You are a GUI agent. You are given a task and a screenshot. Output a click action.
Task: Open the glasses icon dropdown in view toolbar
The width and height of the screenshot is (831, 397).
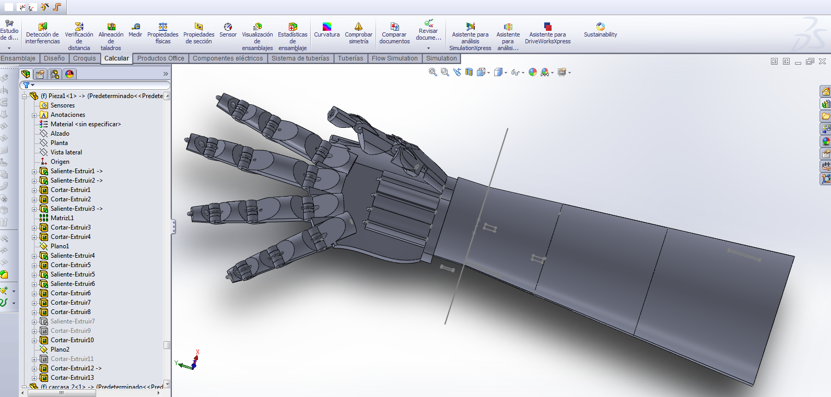click(523, 73)
